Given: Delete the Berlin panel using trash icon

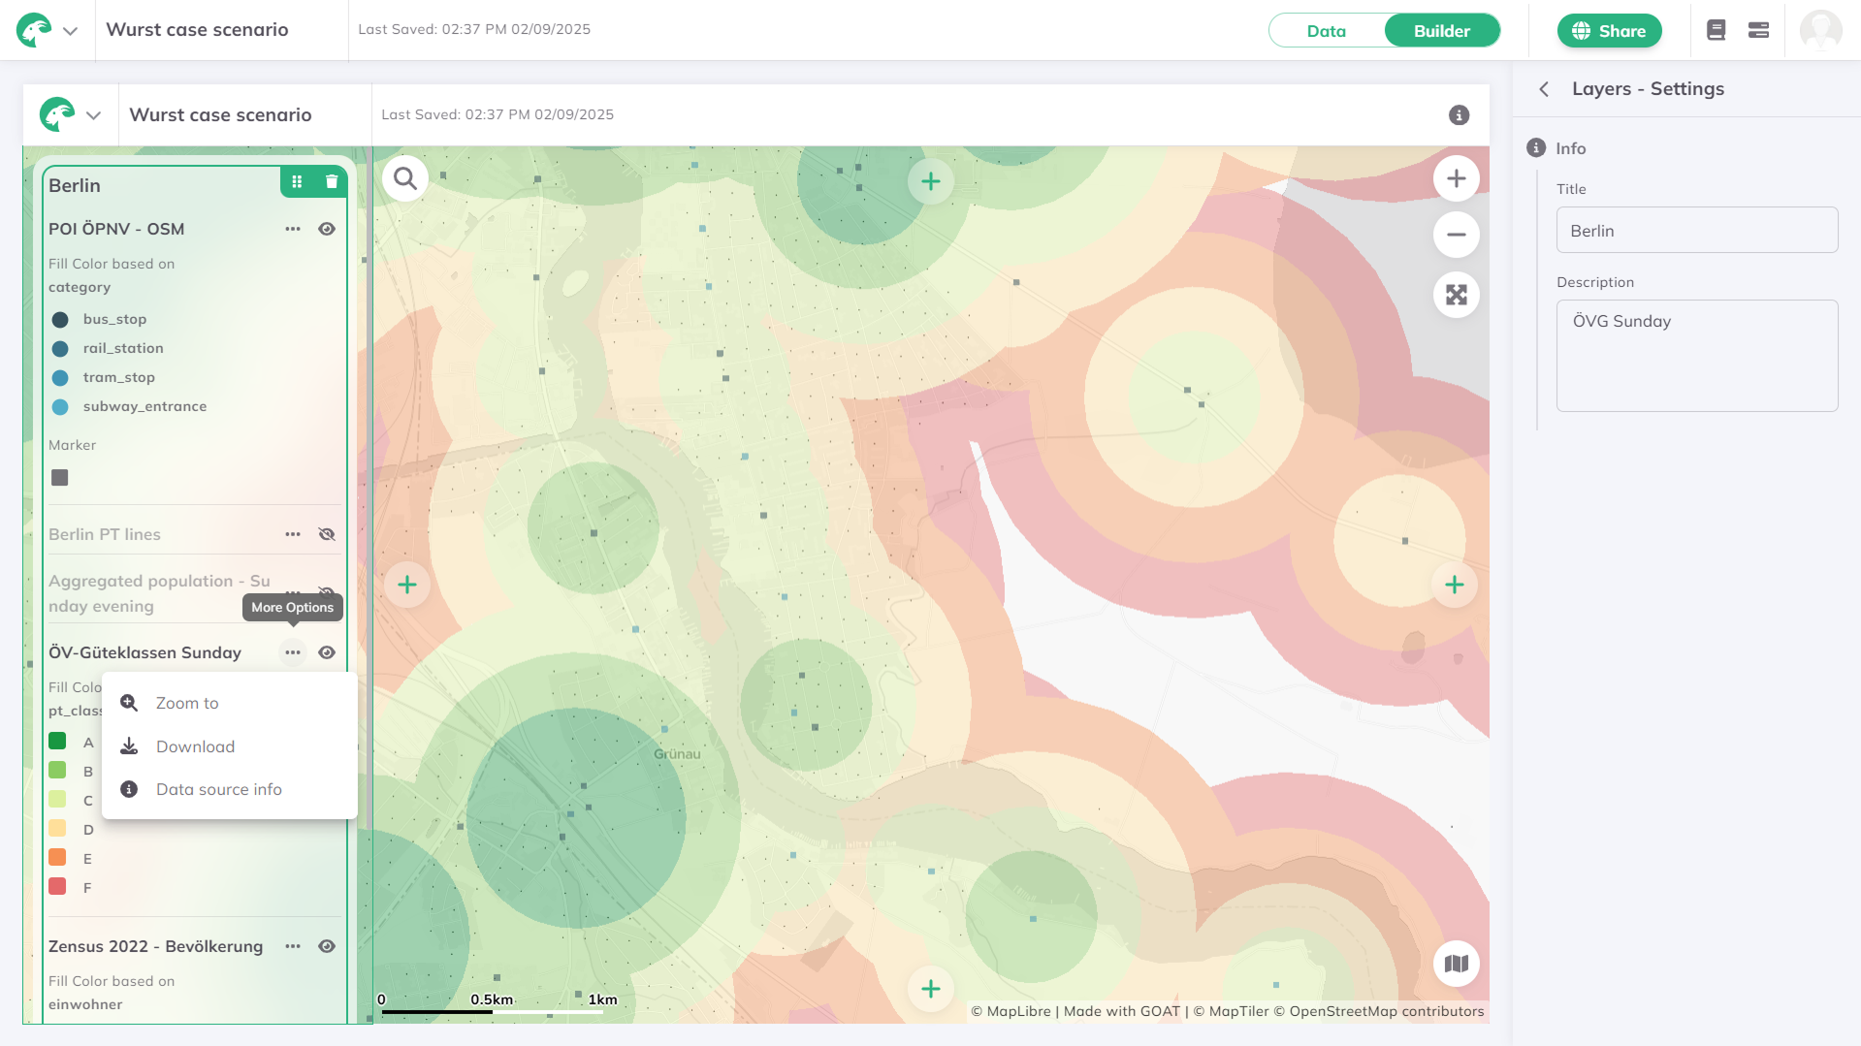Looking at the screenshot, I should point(332,182).
